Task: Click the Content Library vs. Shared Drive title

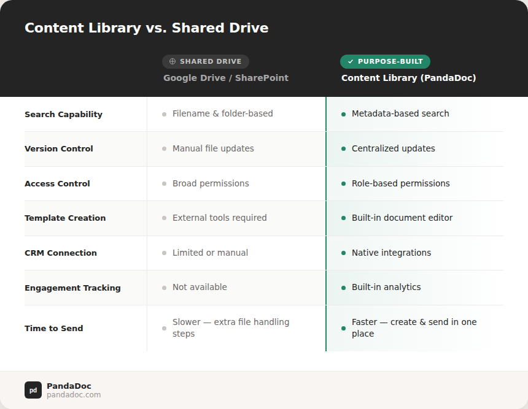Action: (146, 28)
